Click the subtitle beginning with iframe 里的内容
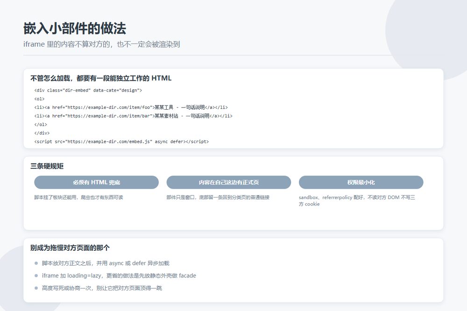 [x=101, y=44]
